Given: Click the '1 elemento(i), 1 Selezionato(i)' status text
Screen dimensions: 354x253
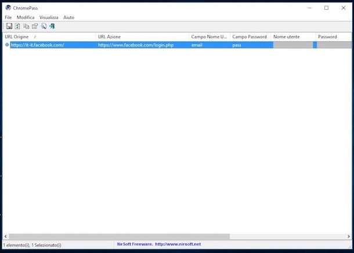Looking at the screenshot, I should 32,245.
